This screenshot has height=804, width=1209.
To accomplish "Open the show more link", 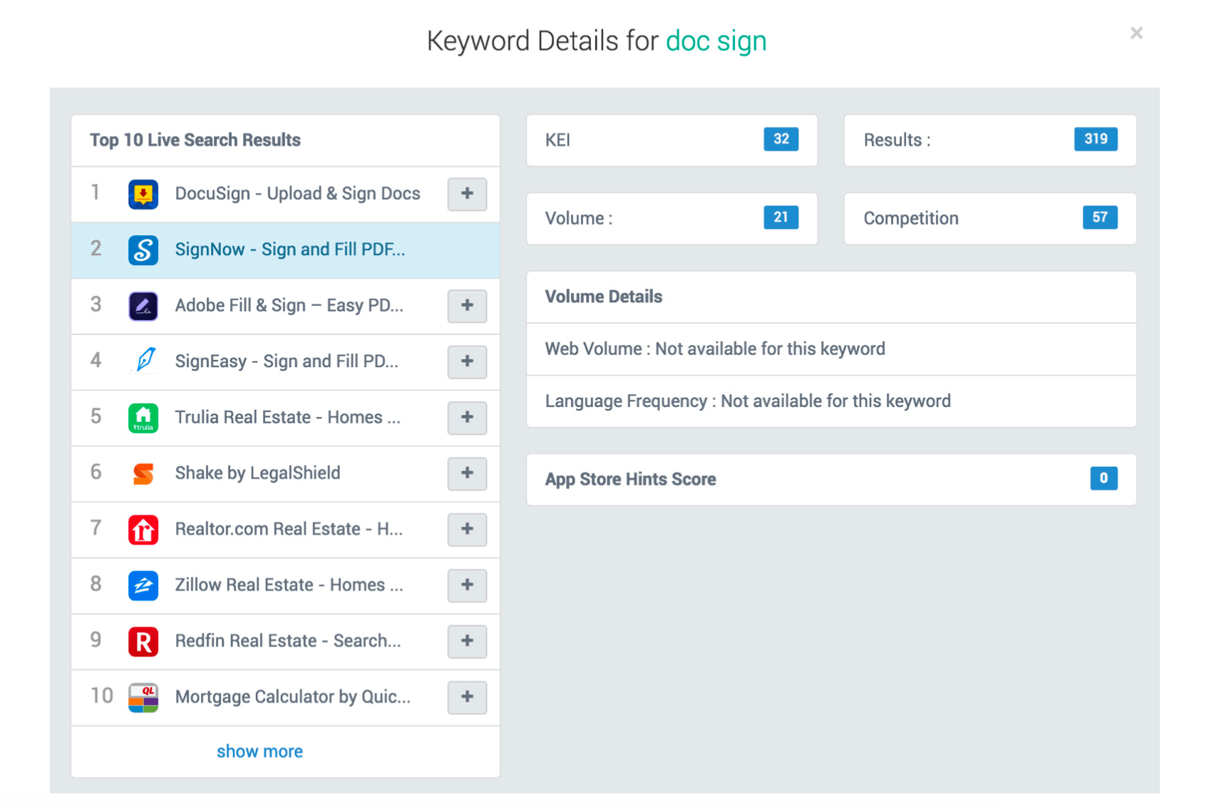I will tap(259, 751).
